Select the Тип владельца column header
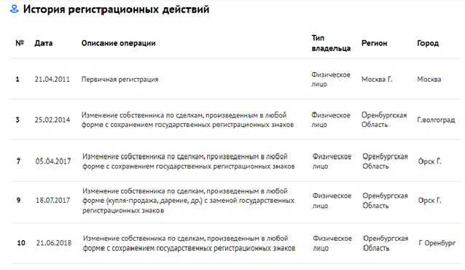The image size is (465, 270). [x=331, y=43]
